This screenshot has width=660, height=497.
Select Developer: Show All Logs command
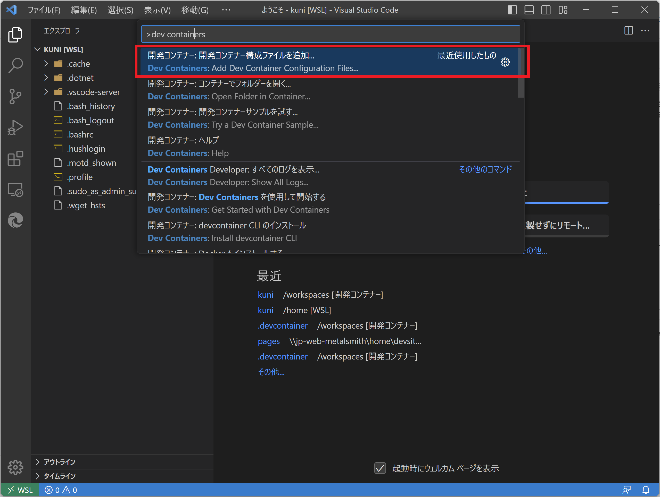coord(329,176)
